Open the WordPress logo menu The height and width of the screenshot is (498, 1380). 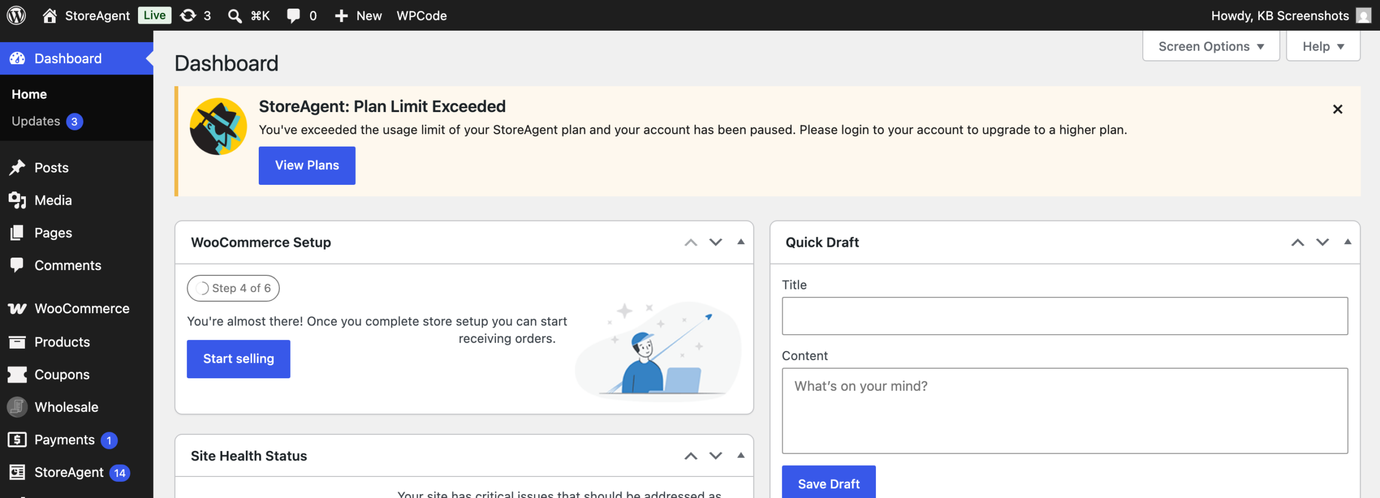16,15
